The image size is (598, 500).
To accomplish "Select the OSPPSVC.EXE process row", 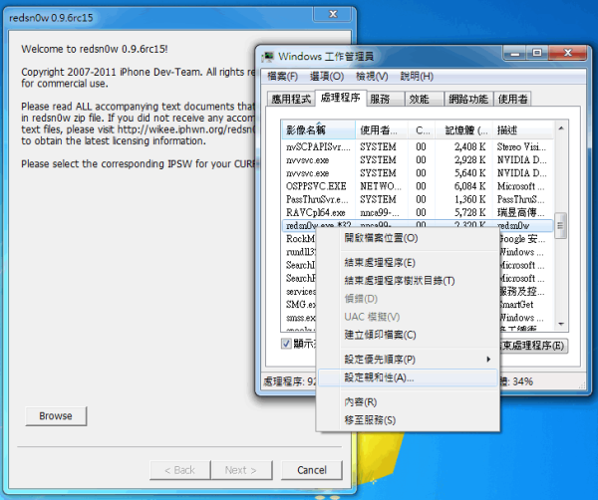I will click(418, 186).
